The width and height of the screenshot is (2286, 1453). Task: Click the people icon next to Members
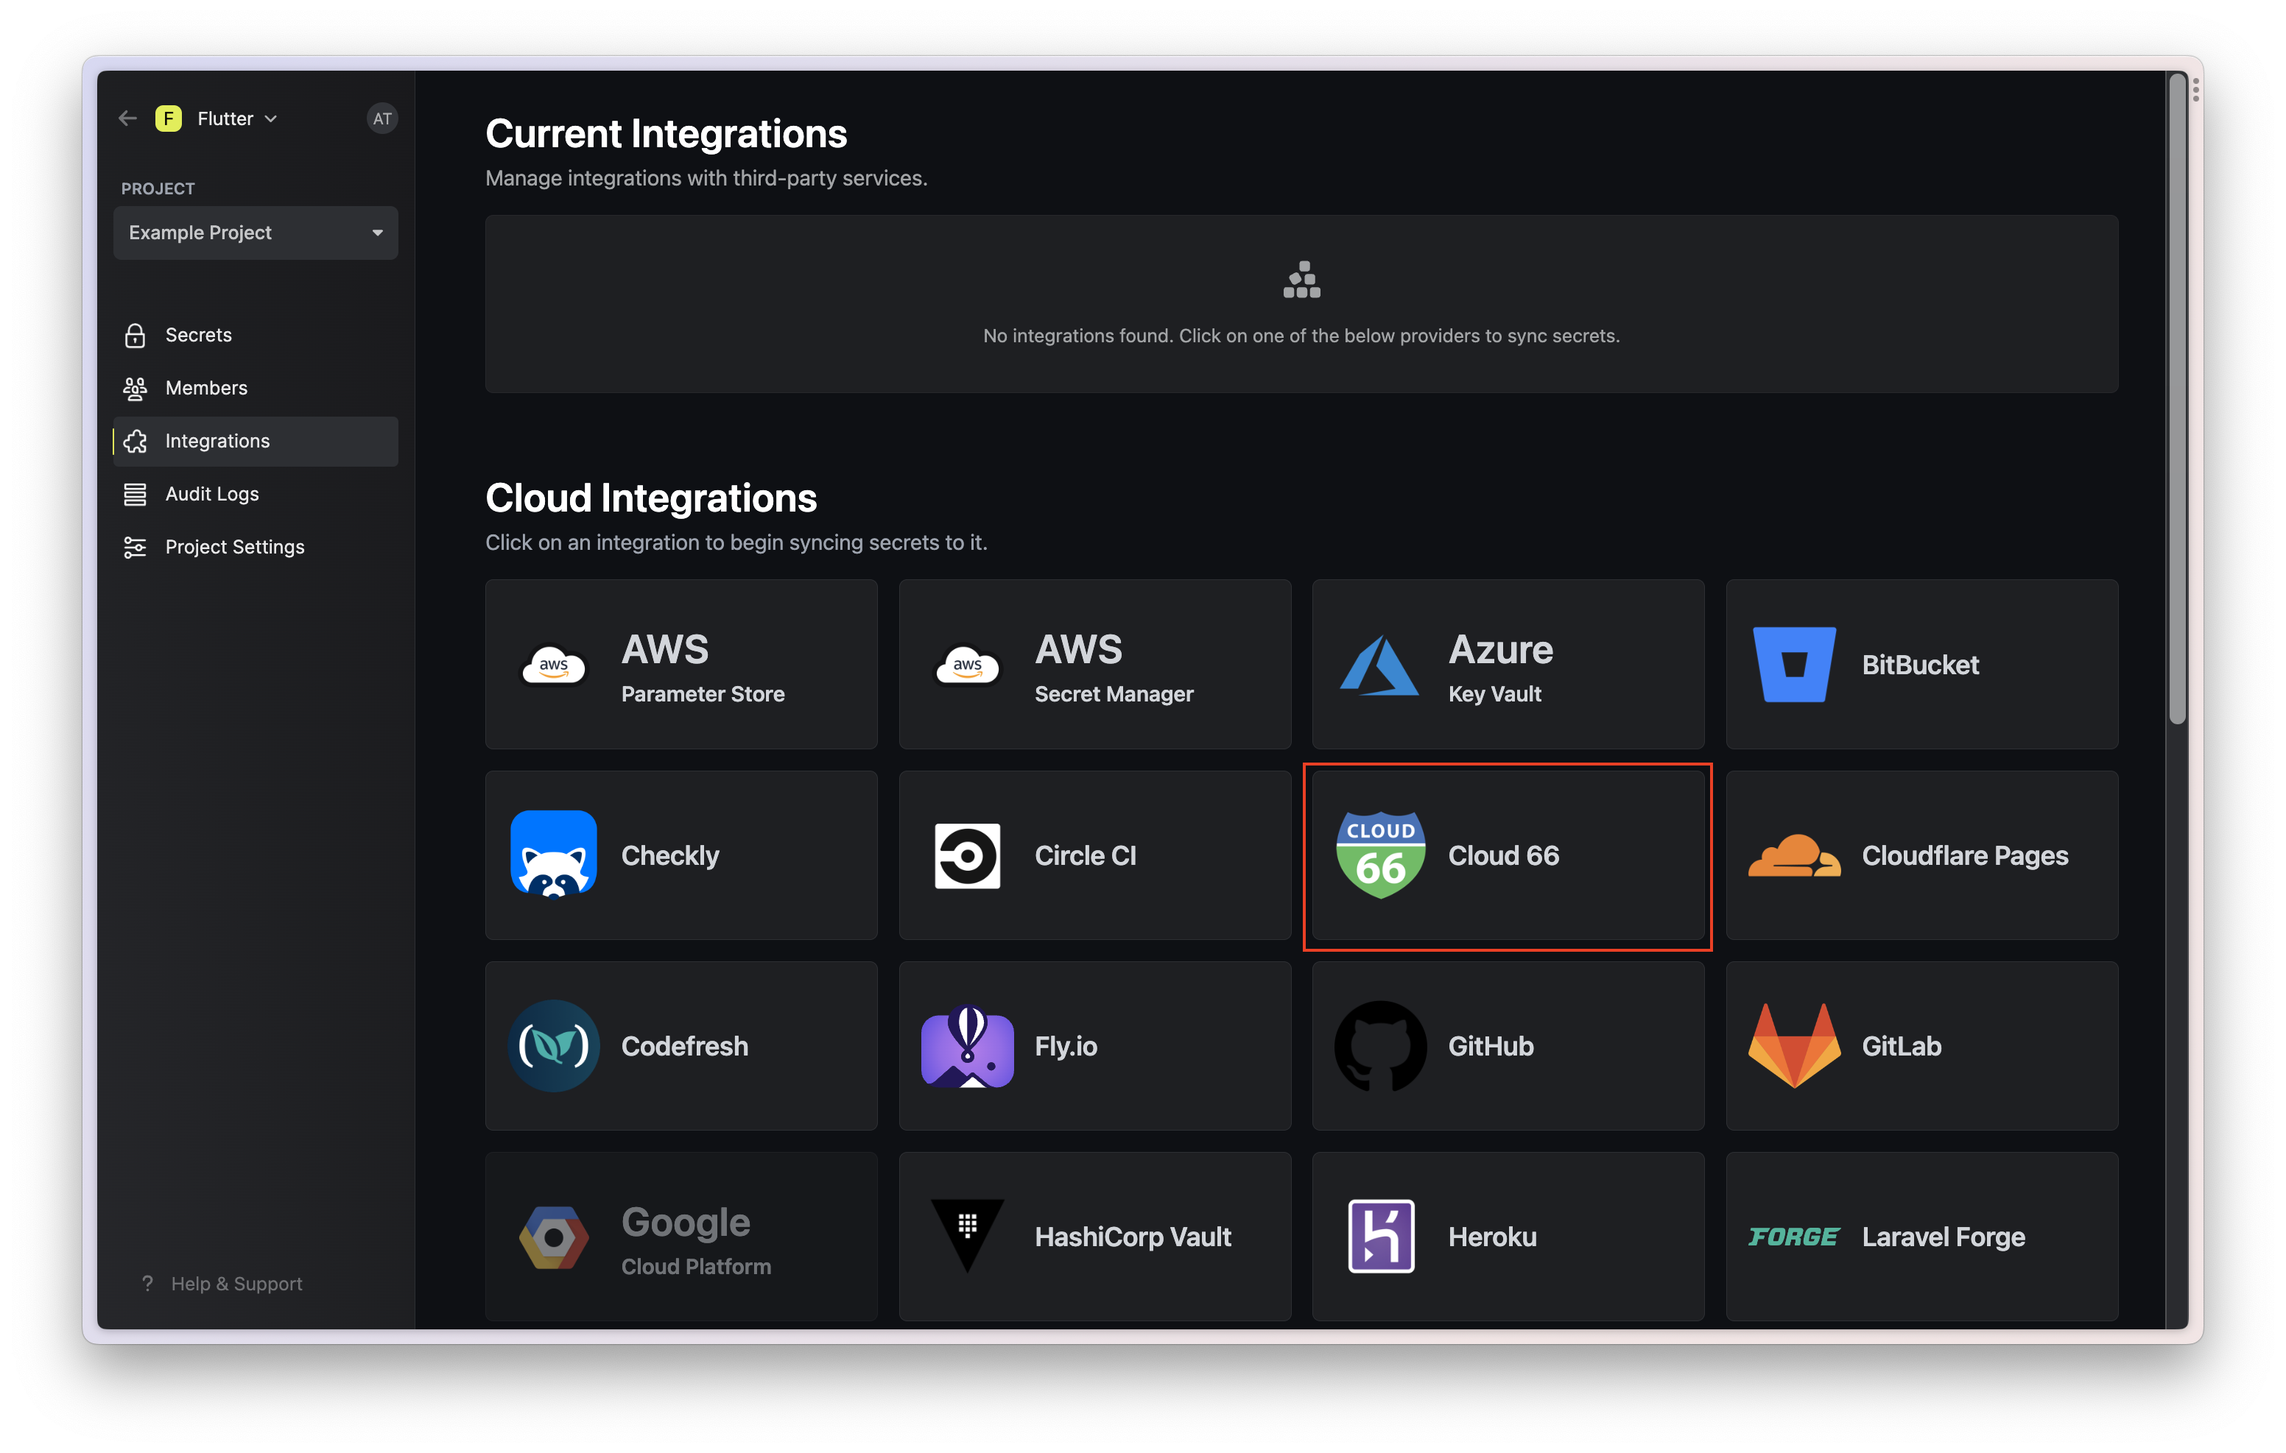pyautogui.click(x=135, y=388)
